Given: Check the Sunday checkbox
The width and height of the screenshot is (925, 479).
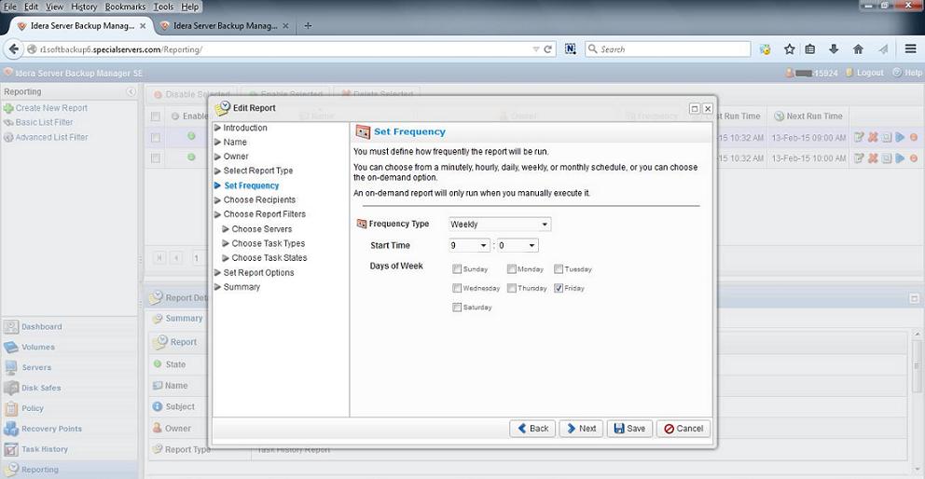Looking at the screenshot, I should coord(457,269).
